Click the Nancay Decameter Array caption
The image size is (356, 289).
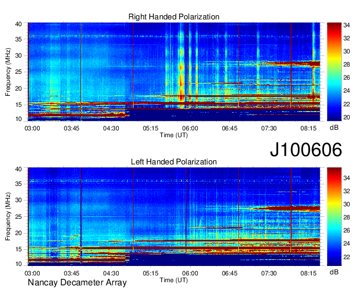77,283
